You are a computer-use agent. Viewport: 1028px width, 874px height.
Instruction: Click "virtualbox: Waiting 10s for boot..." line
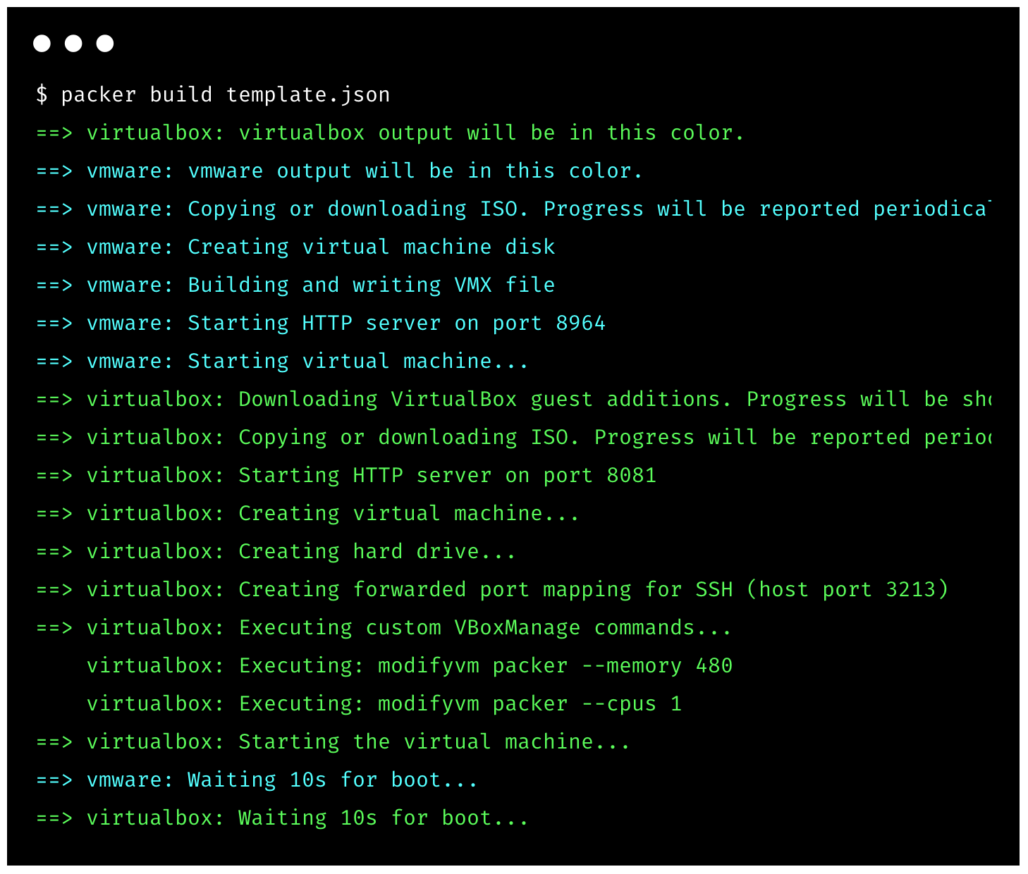(x=282, y=818)
